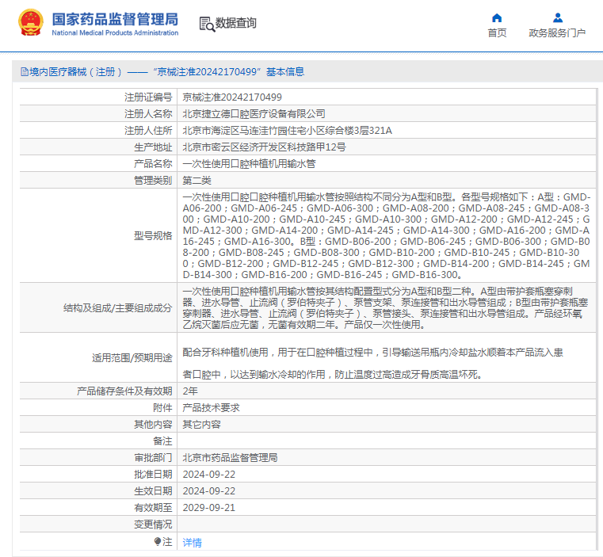Click the 第二类 management category value
Screen dimensions: 603x557
click(x=197, y=181)
